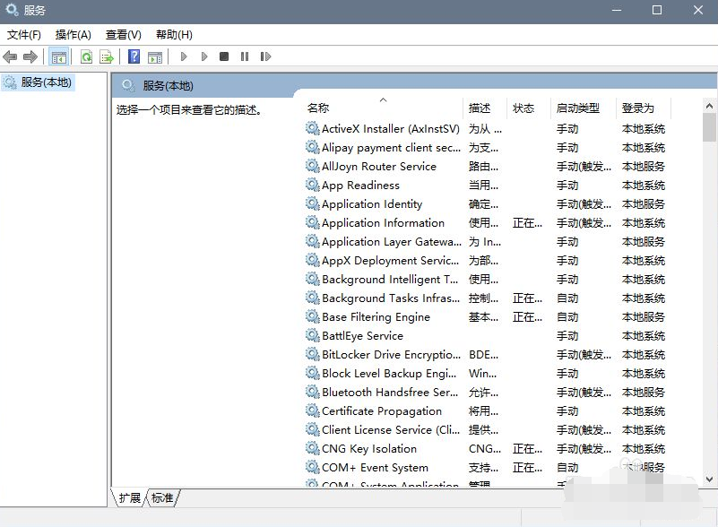
Task: Toggle the show/hide action pane icon
Action: point(155,57)
